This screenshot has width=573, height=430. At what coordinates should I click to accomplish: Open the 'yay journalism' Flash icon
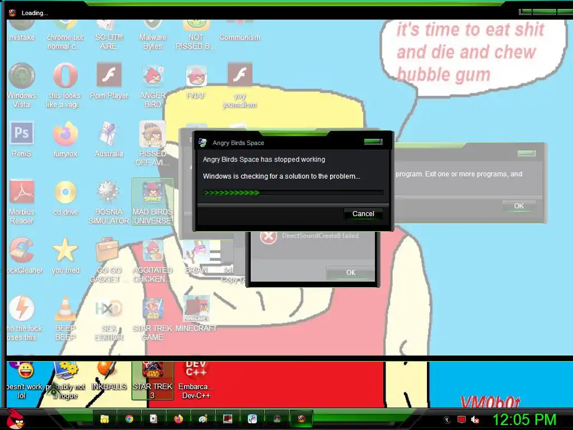(x=239, y=86)
